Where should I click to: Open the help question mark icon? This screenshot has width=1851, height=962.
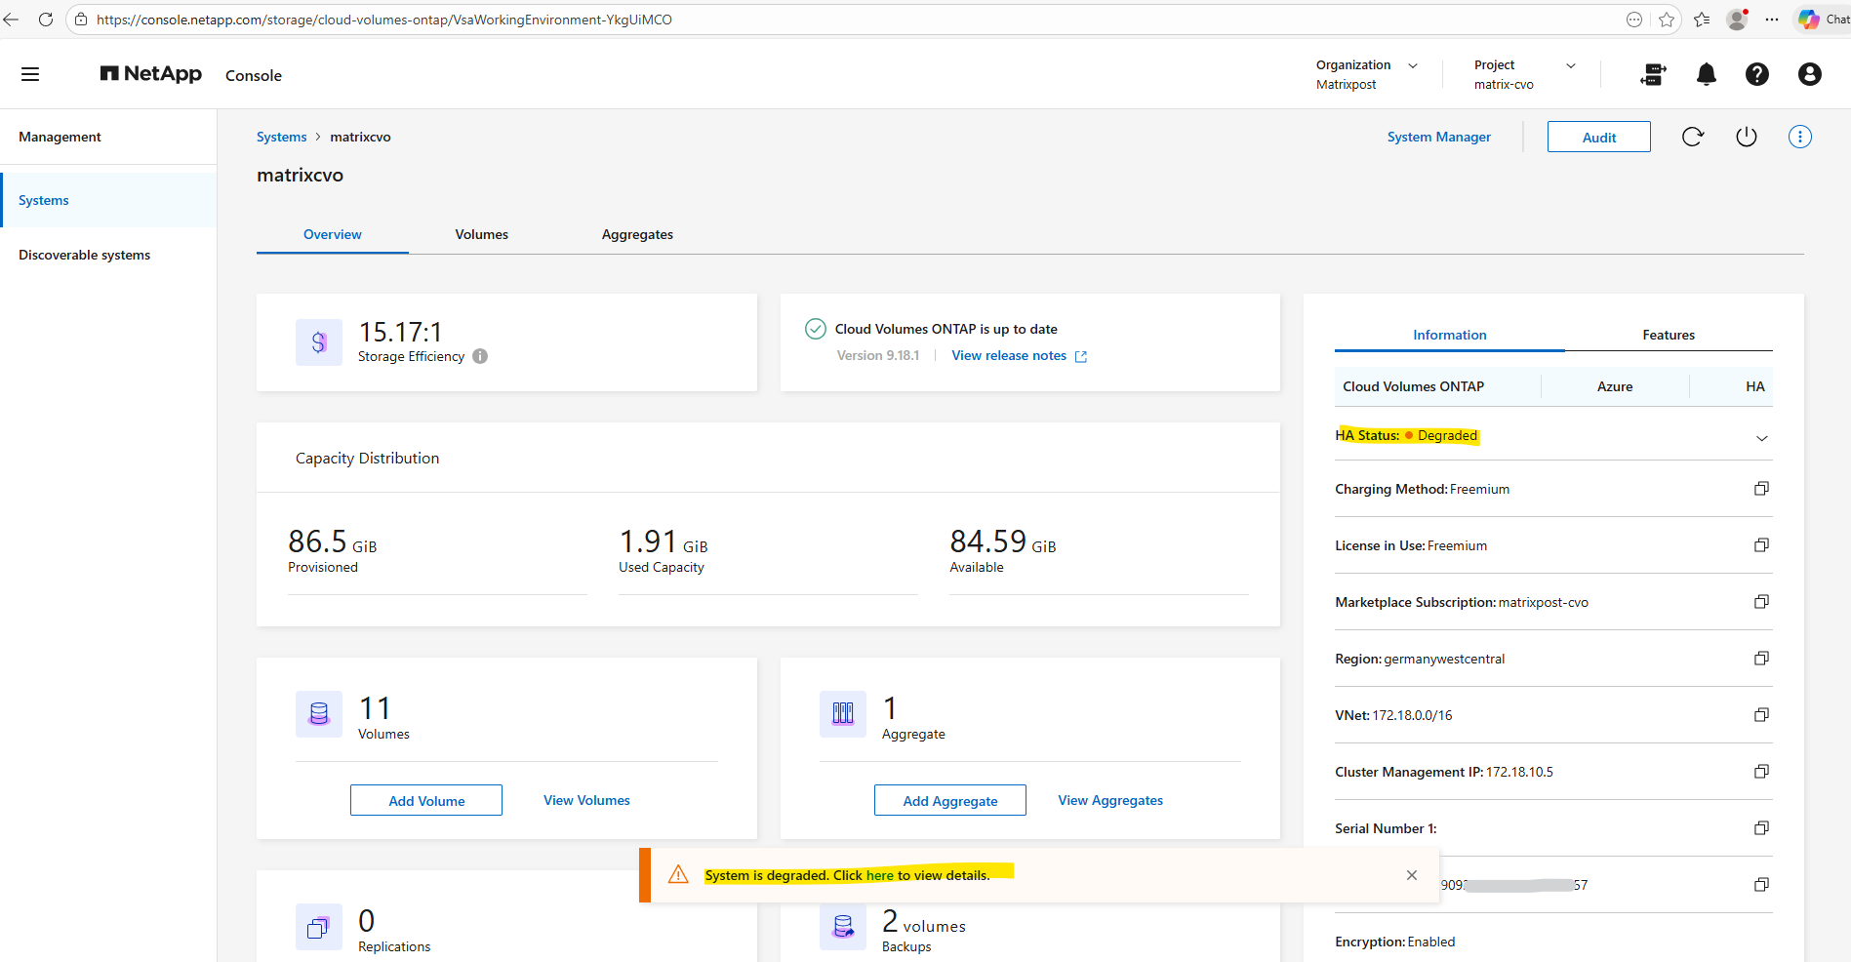pyautogui.click(x=1756, y=74)
